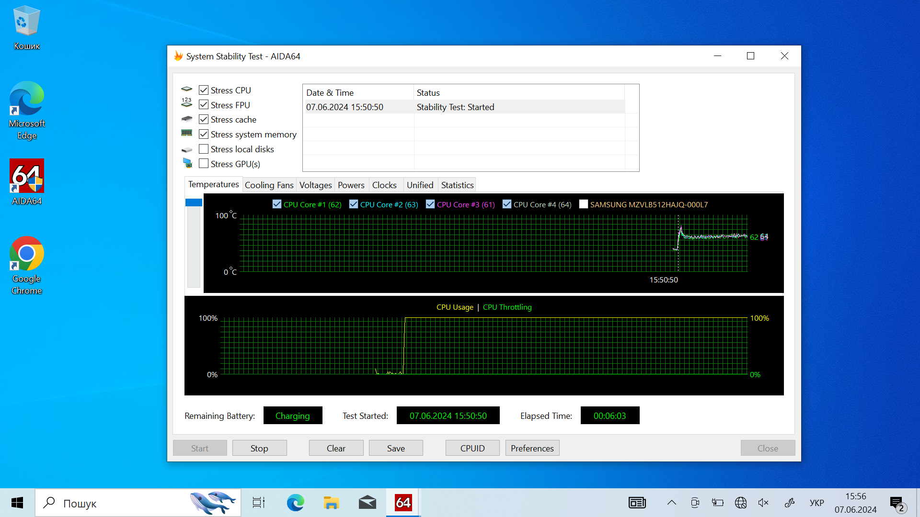Switch УКР keyboard language indicator
The image size is (920, 517).
816,503
